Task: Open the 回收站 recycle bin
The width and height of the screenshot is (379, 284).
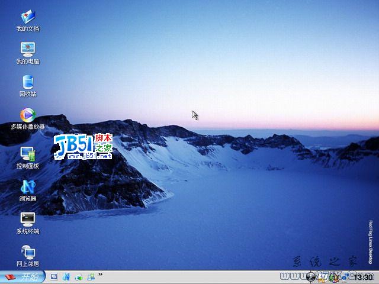Action: pyautogui.click(x=27, y=82)
